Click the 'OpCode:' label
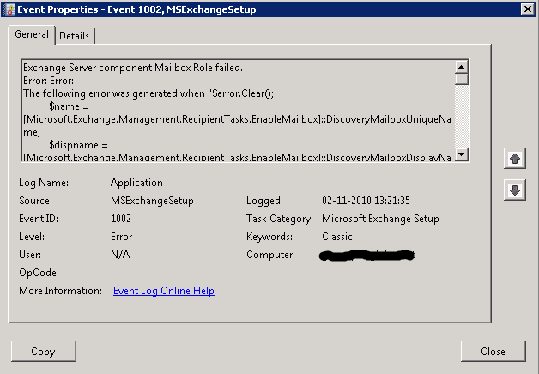Viewport: 539px width, 374px height. [39, 273]
